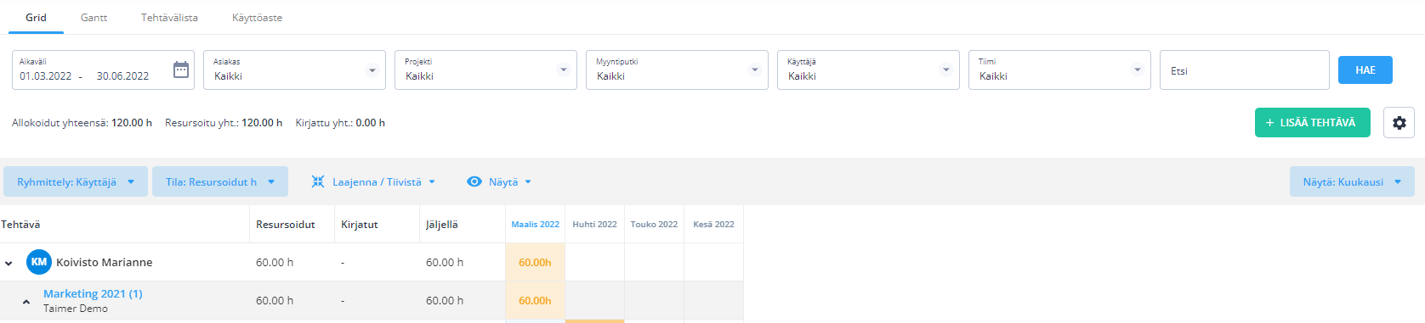This screenshot has height=323, width=1425.
Task: Click the Lisää tehtävä button
Action: click(x=1312, y=122)
